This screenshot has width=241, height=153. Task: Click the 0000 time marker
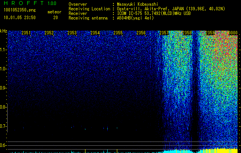pyautogui.click(x=233, y=33)
